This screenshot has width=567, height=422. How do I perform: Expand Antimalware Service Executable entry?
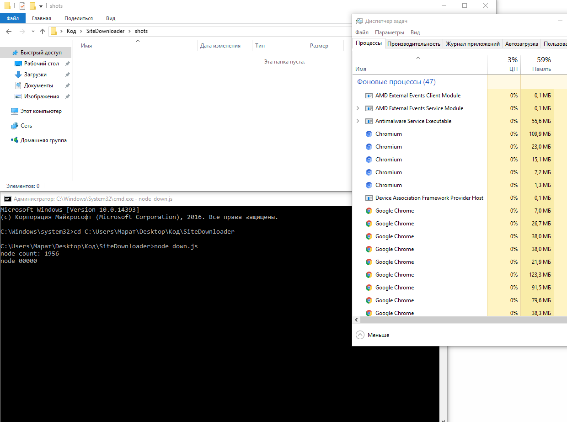click(358, 121)
